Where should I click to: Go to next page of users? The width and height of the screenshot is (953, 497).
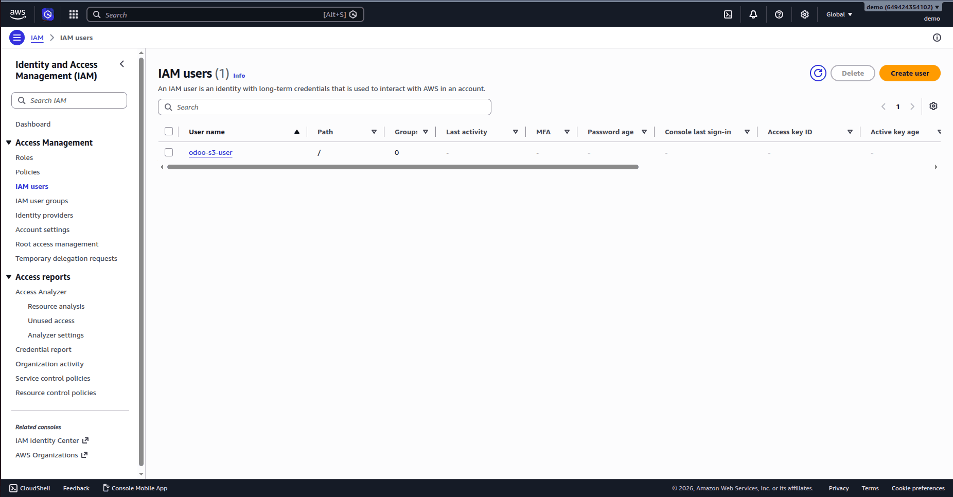[x=912, y=106]
